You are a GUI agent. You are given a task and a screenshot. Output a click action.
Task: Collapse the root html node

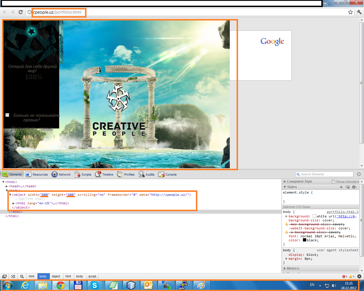coord(3,182)
